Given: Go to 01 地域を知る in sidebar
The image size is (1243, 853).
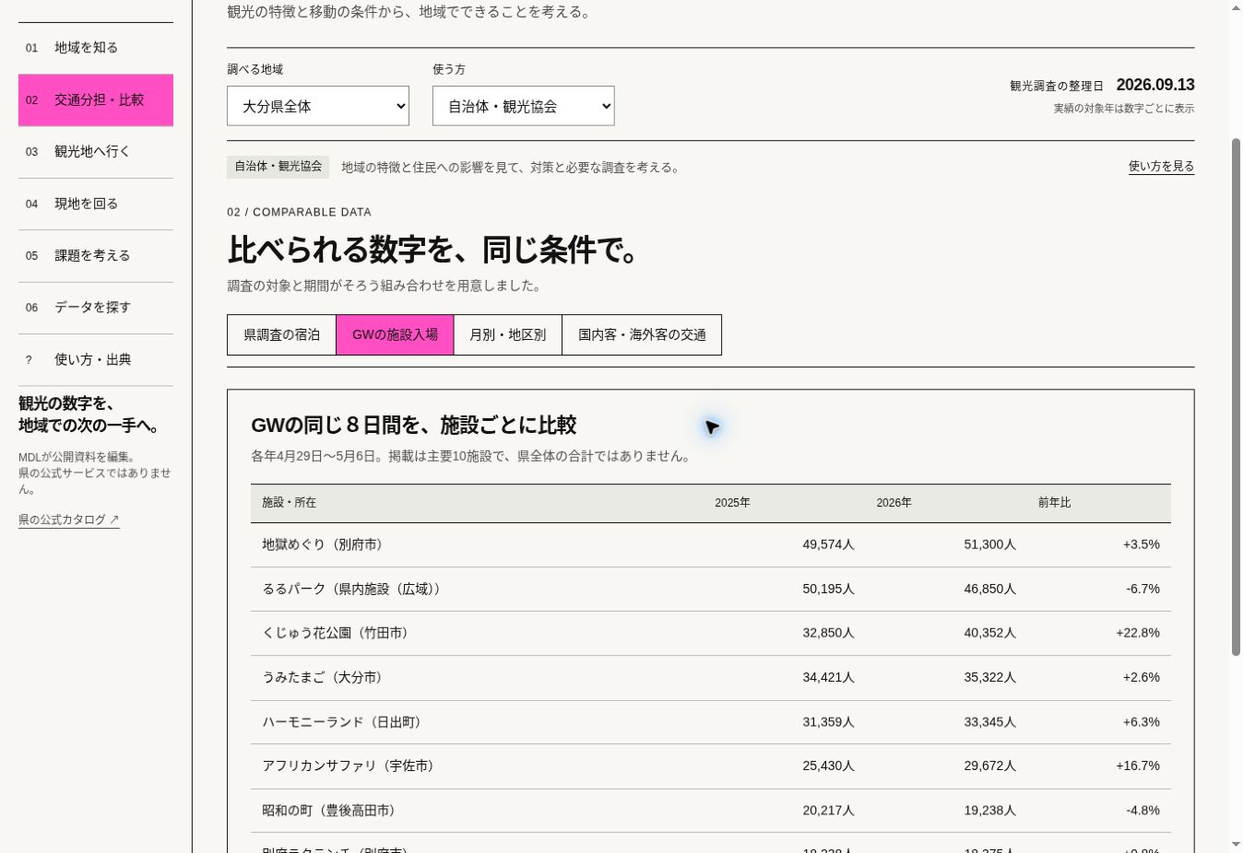Looking at the screenshot, I should pos(96,48).
